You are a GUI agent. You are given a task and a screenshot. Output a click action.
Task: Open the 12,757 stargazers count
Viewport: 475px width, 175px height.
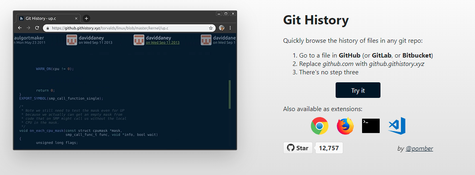329,148
